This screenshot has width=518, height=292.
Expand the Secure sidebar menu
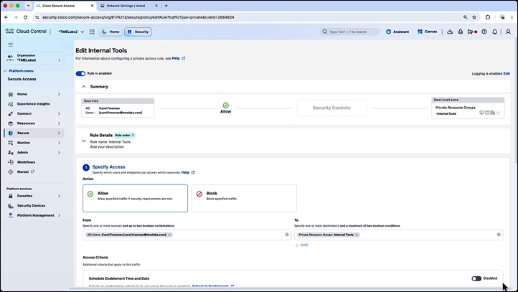click(x=59, y=133)
